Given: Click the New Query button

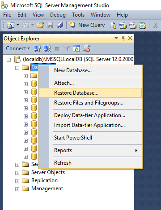Looking at the screenshot, I should point(87,25).
